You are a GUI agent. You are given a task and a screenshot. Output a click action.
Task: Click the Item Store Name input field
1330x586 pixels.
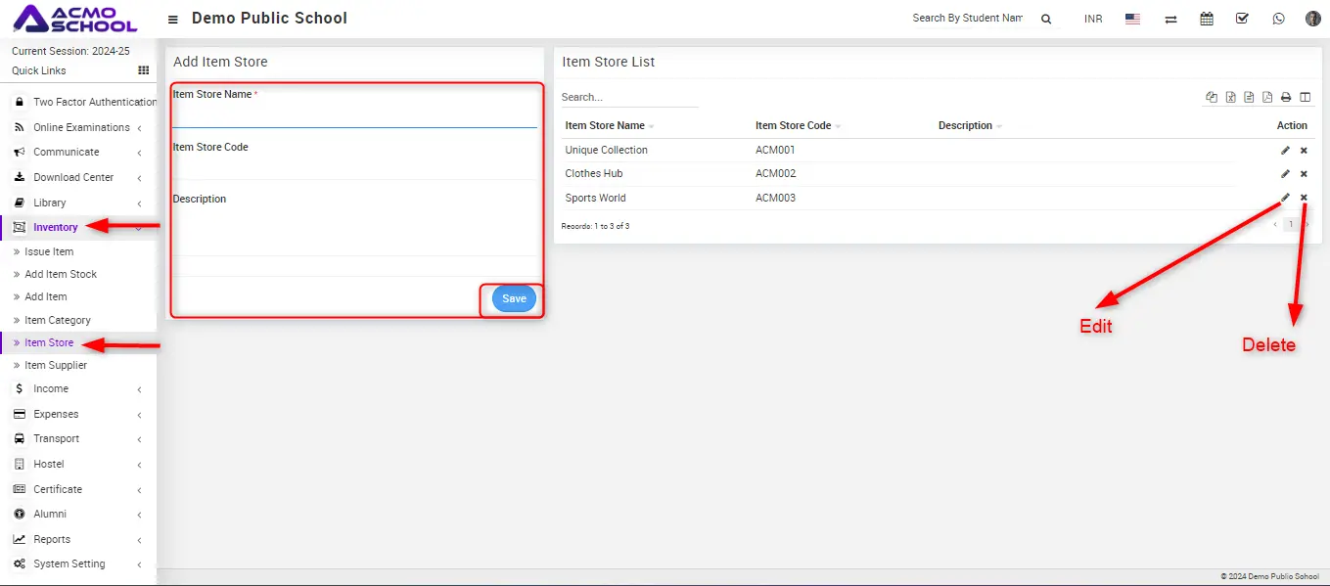(x=354, y=115)
